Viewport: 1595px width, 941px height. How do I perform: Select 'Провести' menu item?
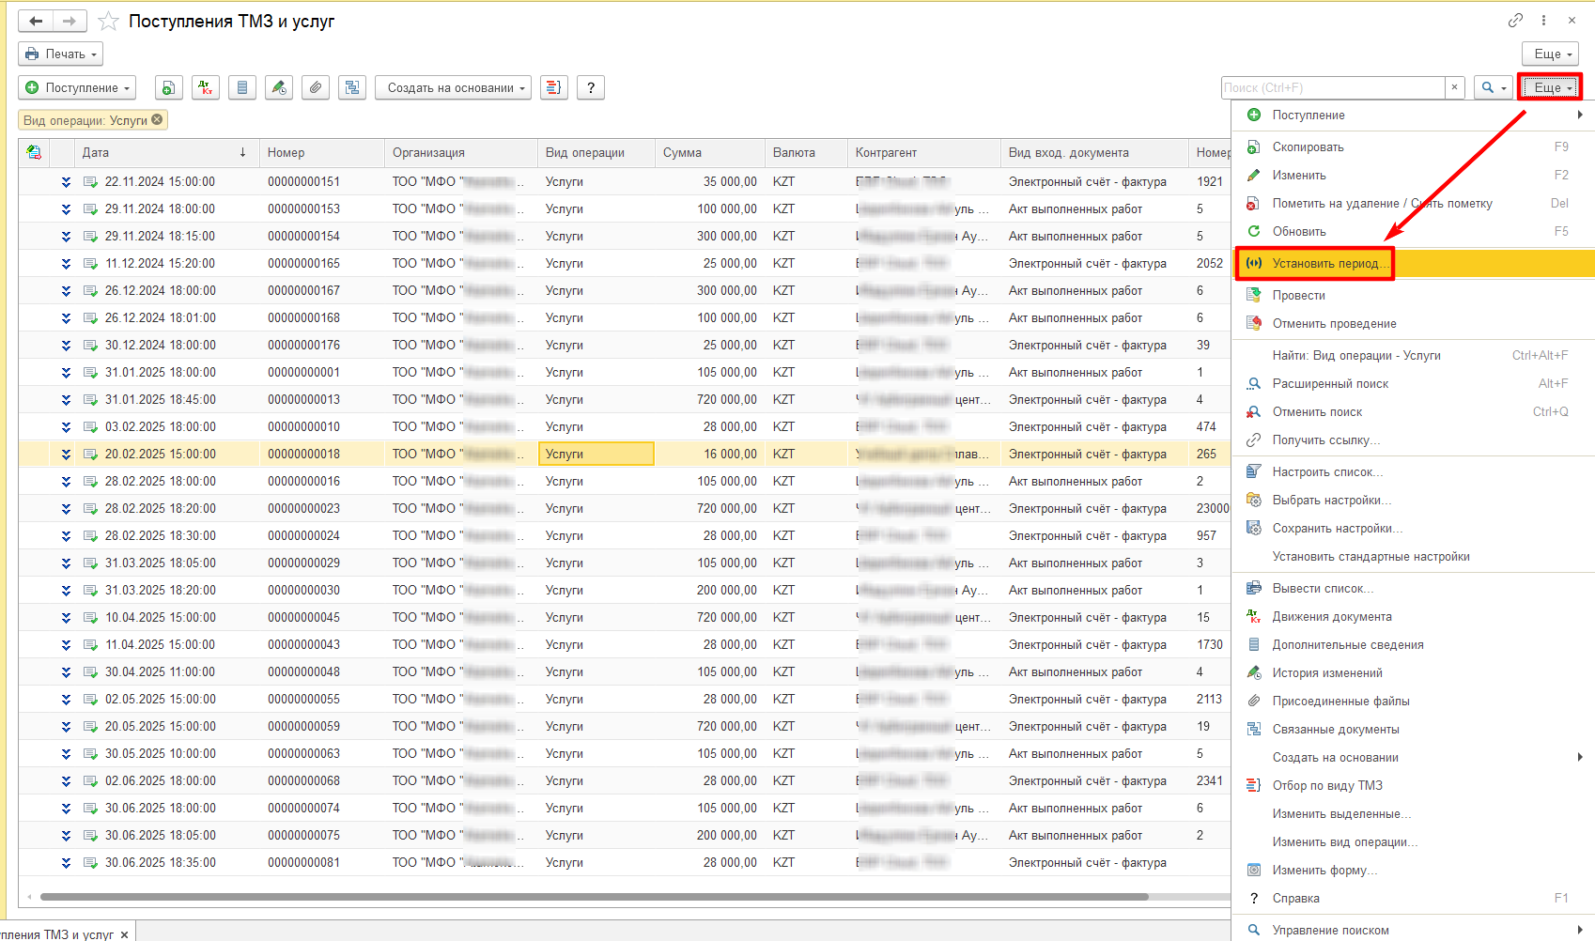click(1413, 295)
